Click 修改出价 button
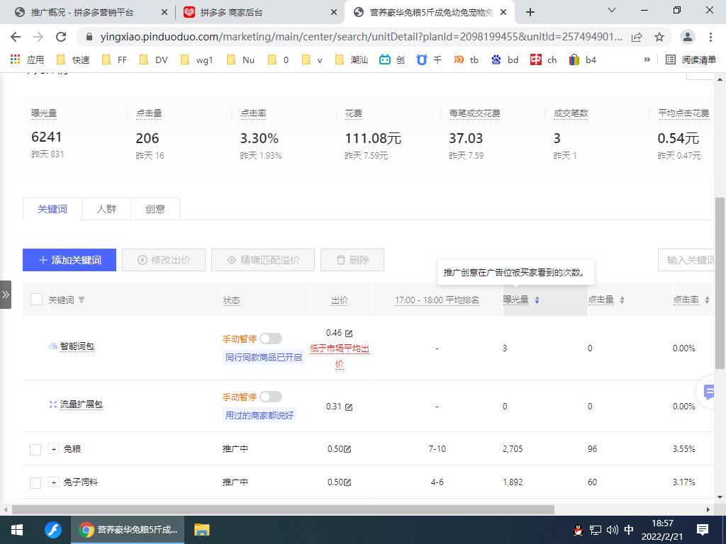Image resolution: width=726 pixels, height=544 pixels. [164, 260]
